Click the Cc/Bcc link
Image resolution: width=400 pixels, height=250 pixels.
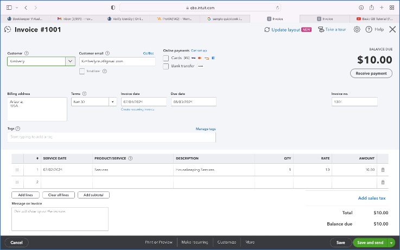click(149, 53)
